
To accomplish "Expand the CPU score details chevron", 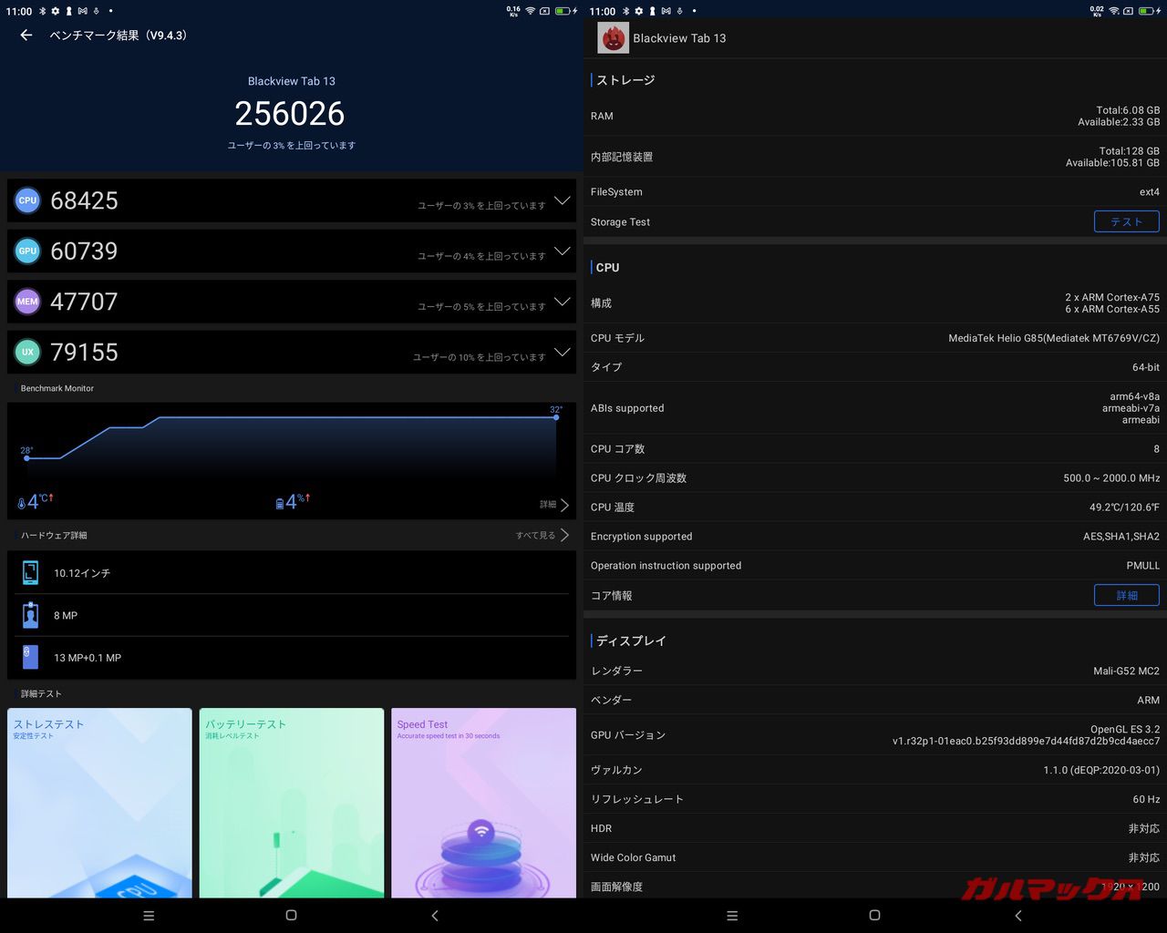I will click(563, 200).
